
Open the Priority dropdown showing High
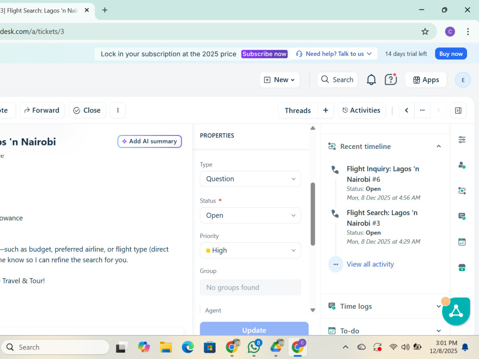point(251,250)
